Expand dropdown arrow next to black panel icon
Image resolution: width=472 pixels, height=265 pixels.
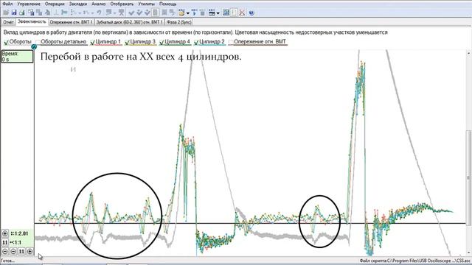click(218, 13)
